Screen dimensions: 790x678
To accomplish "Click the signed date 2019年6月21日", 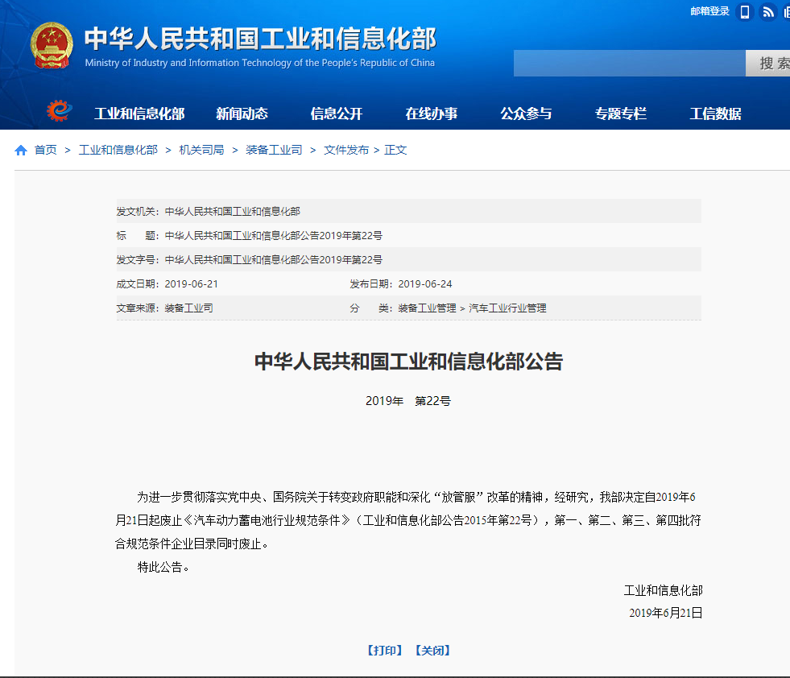I will 665,613.
